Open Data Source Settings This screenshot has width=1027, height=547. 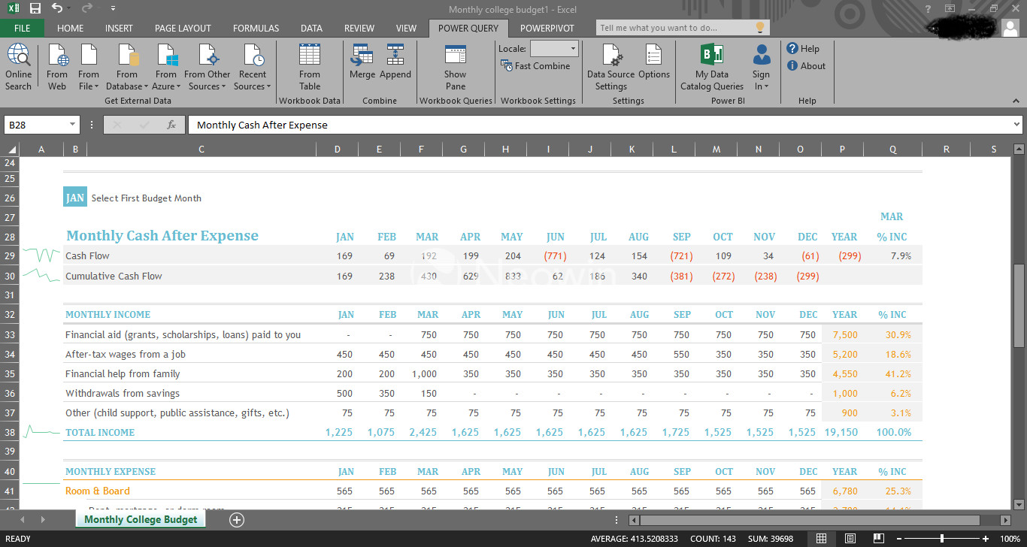tap(611, 67)
